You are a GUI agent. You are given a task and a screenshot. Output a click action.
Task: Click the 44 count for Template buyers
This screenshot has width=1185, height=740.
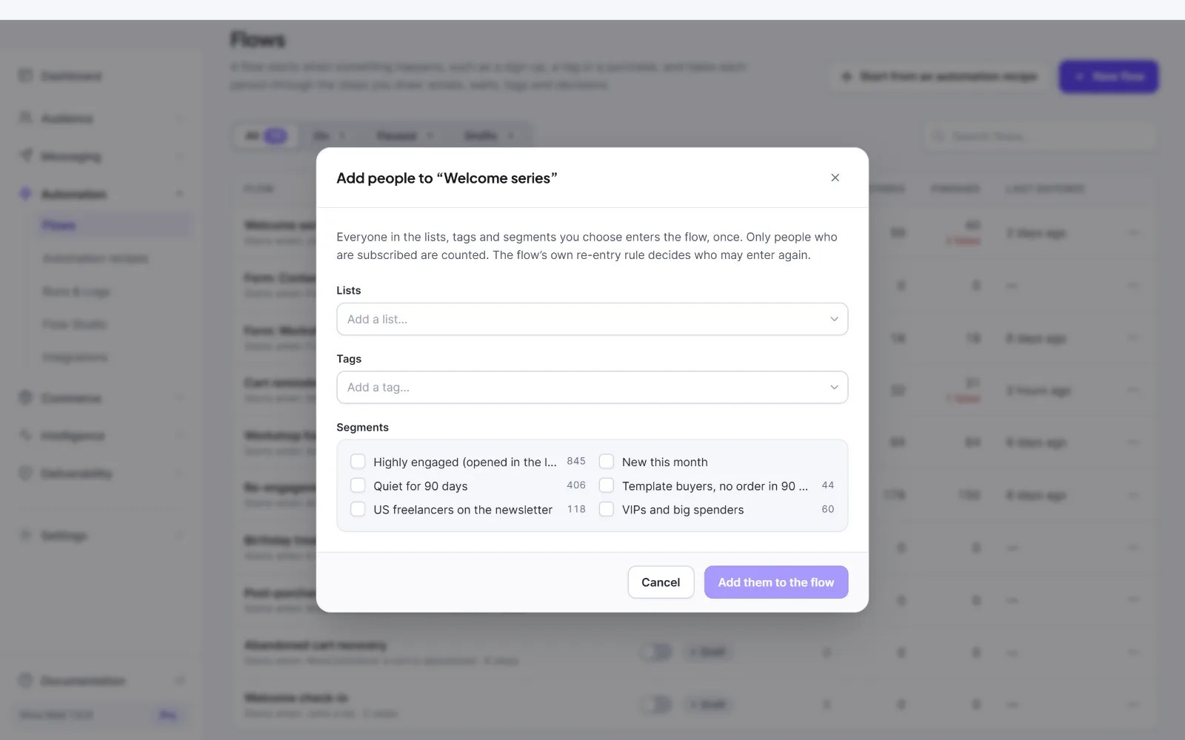point(828,485)
